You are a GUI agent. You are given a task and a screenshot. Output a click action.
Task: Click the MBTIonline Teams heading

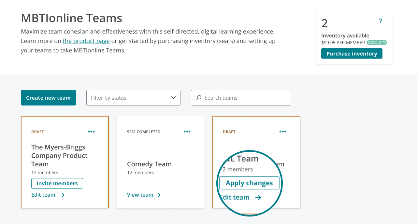coord(71,18)
